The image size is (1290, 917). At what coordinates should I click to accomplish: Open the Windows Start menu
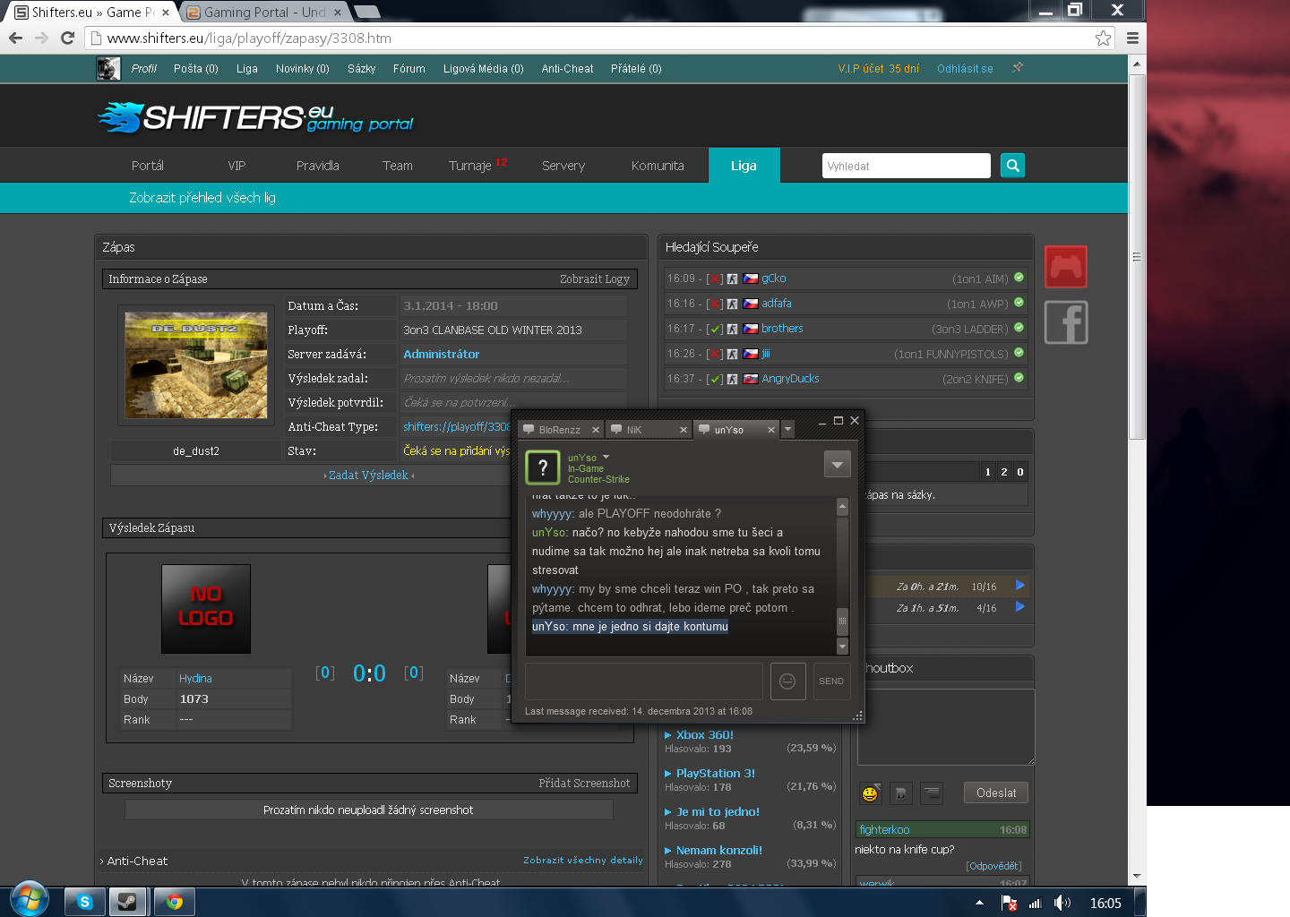(30, 899)
